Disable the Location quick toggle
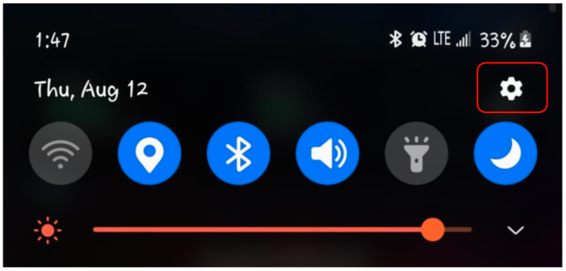The image size is (566, 271). (x=150, y=154)
